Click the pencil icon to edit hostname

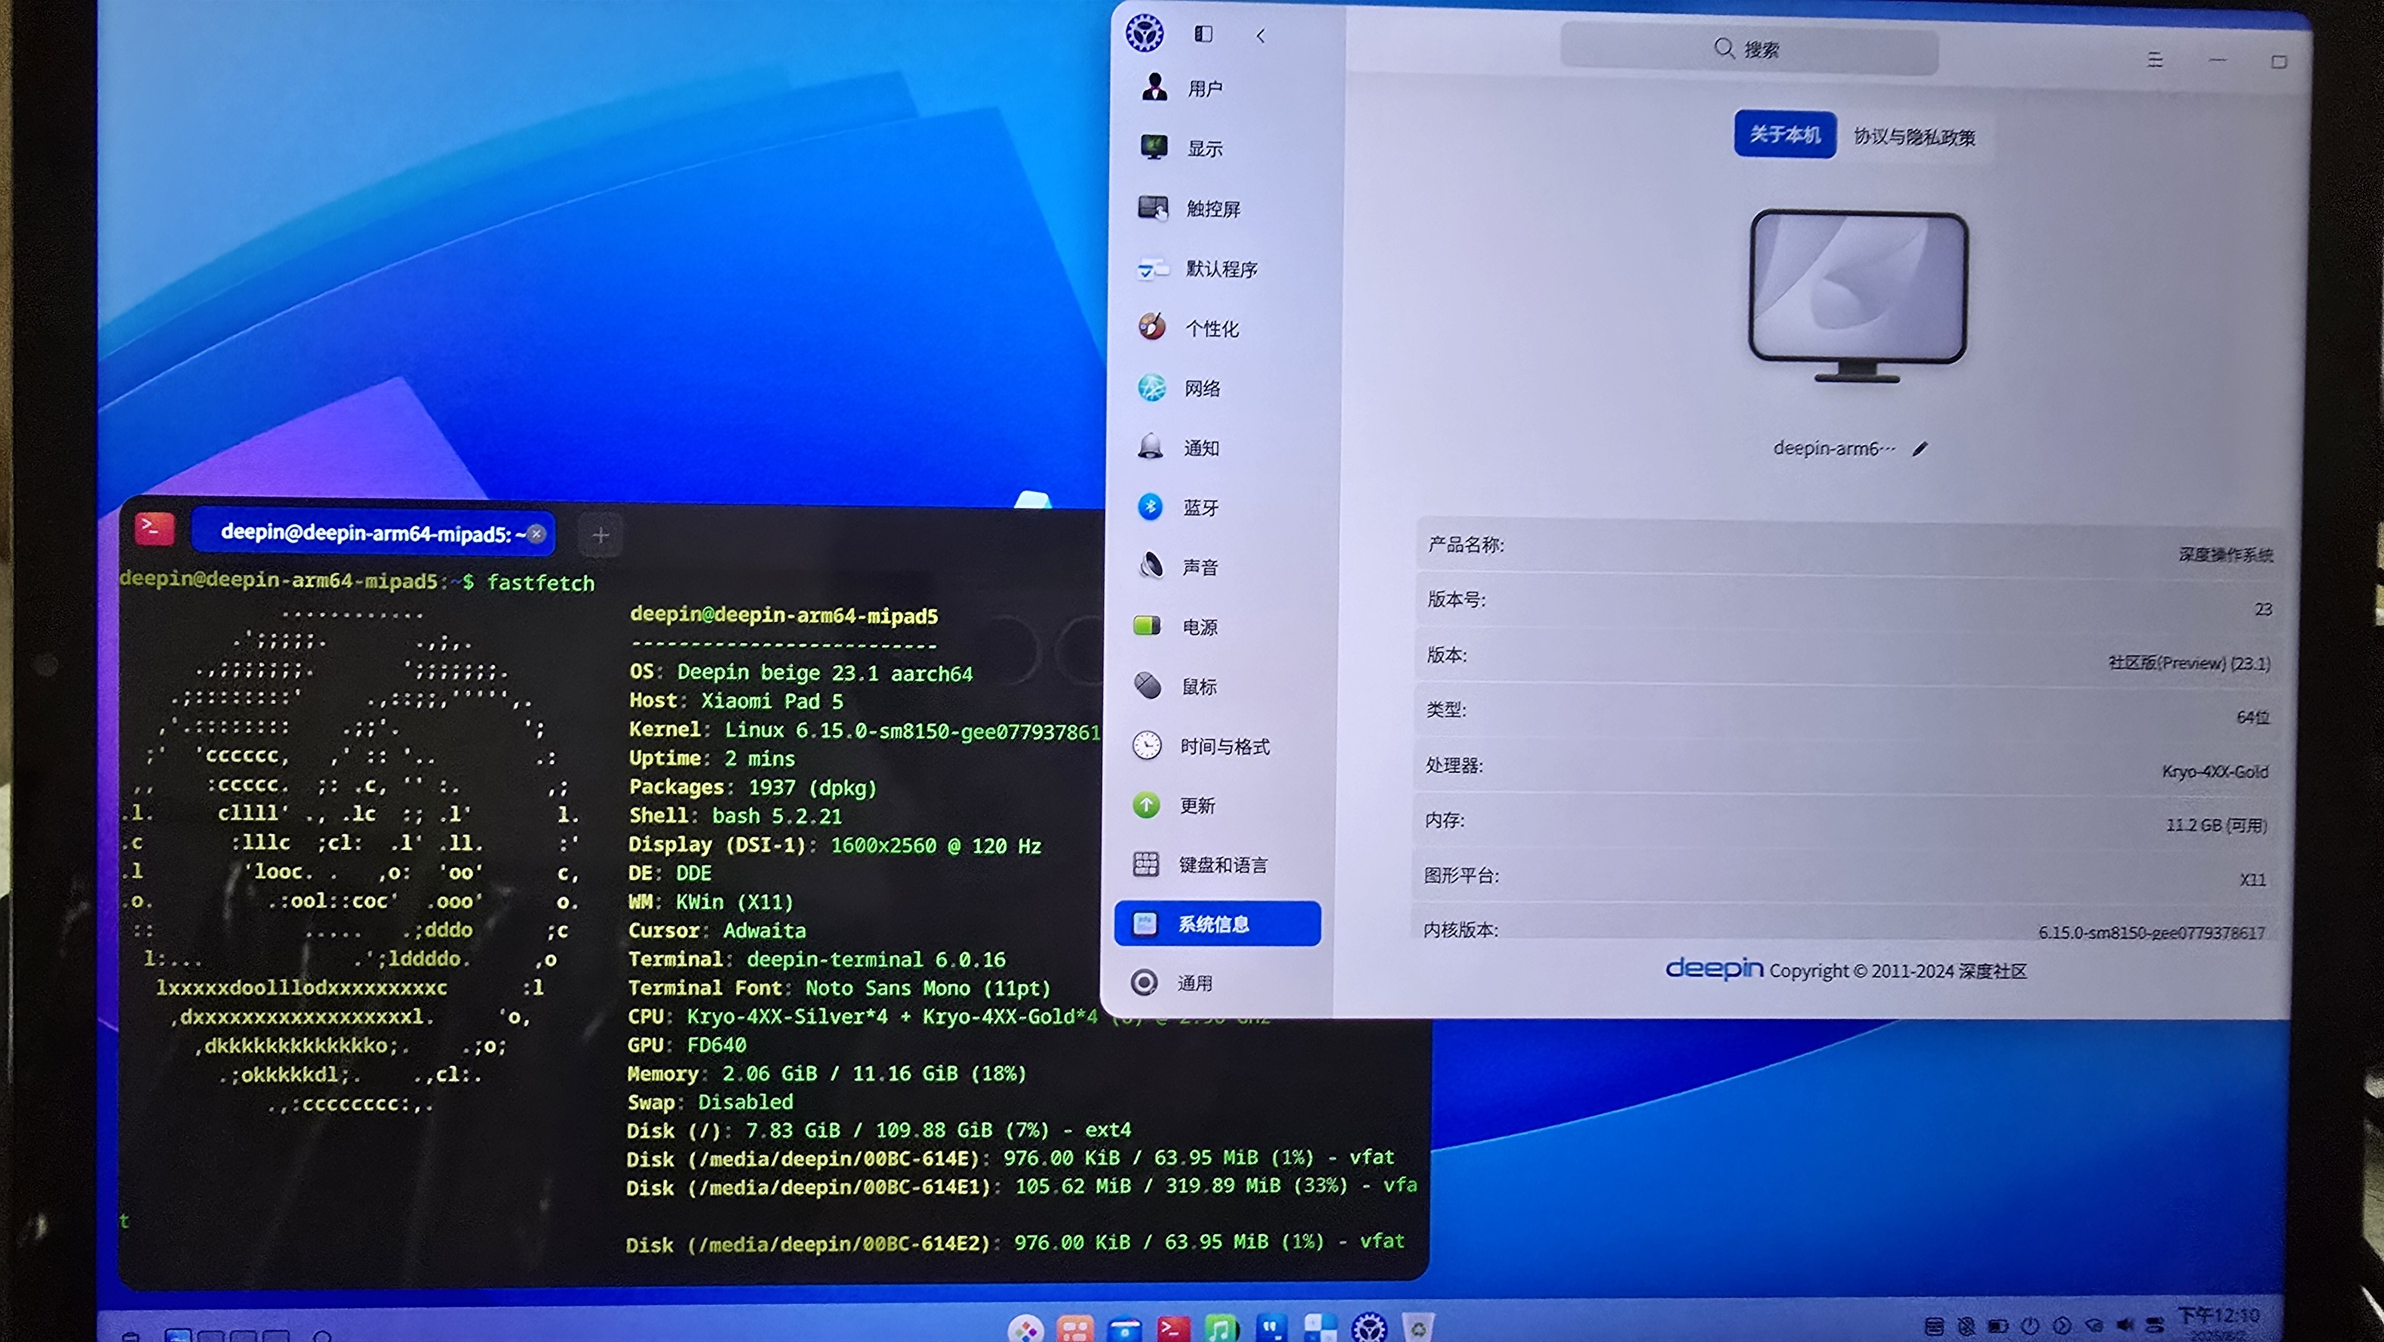coord(1919,449)
